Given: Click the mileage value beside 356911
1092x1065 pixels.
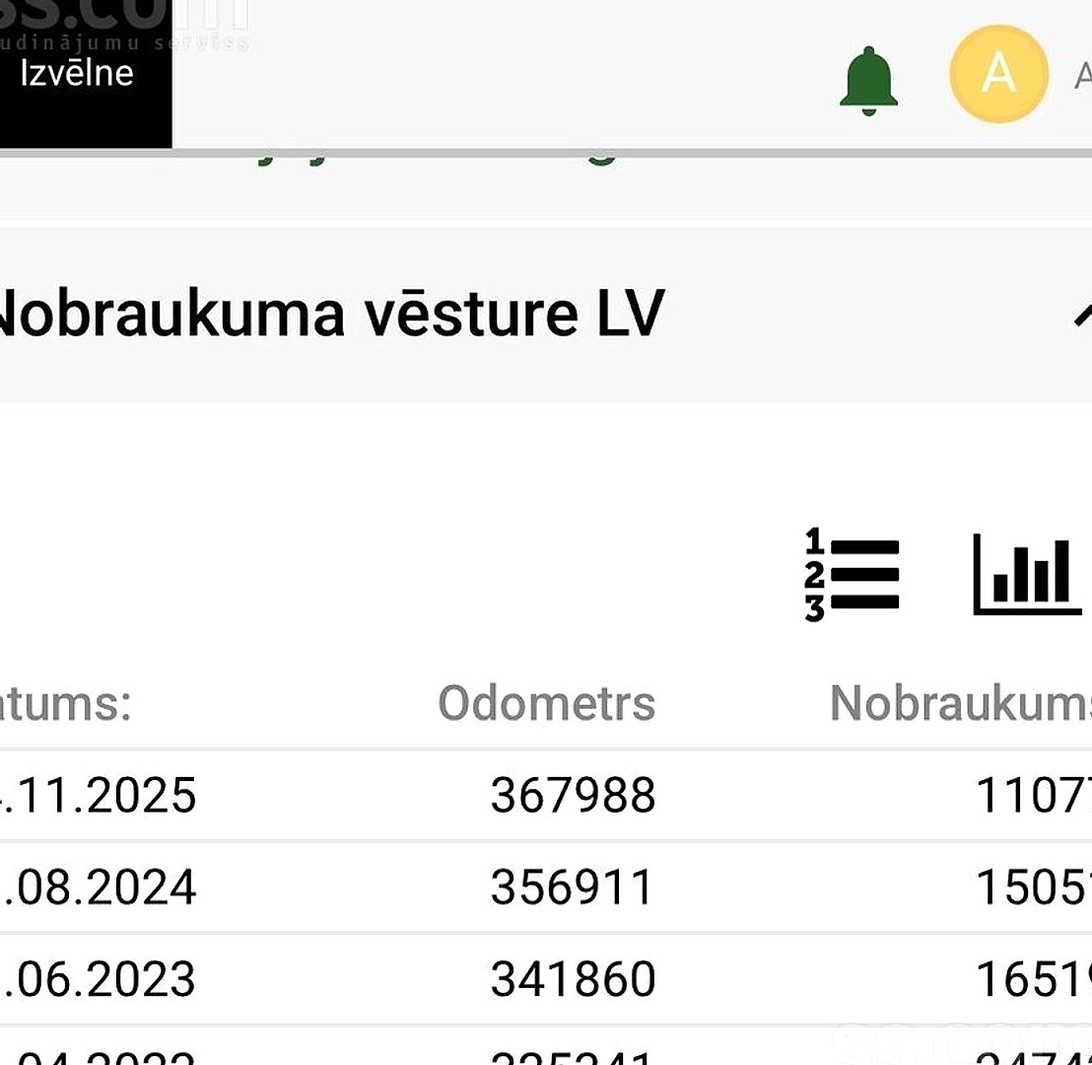Looking at the screenshot, I should (1034, 887).
